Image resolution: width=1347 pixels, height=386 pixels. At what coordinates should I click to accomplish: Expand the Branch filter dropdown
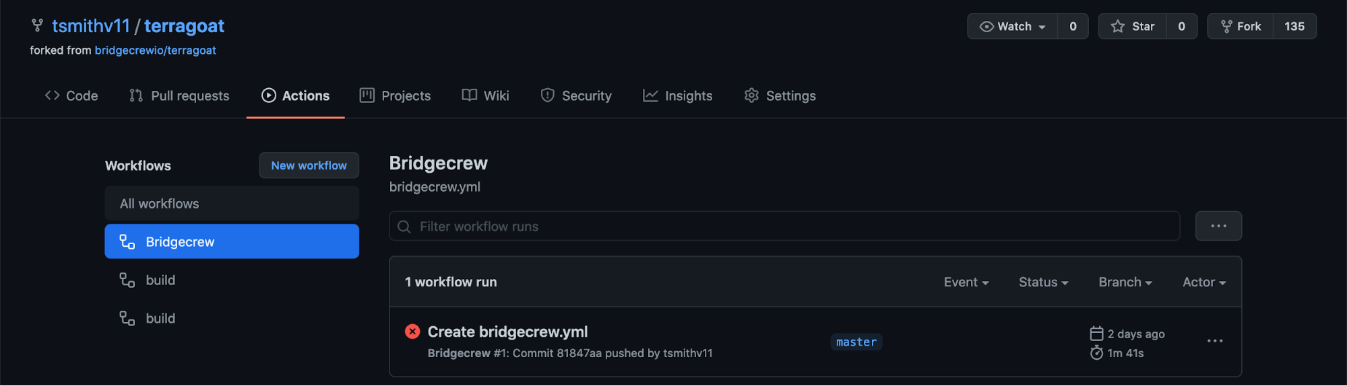[1125, 282]
